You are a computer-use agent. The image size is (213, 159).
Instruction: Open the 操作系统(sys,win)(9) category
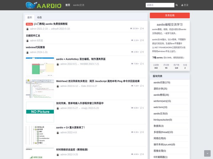pos(164,145)
